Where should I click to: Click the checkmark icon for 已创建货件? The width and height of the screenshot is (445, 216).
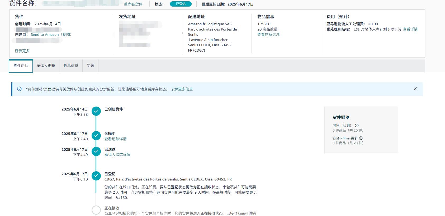pos(96,111)
